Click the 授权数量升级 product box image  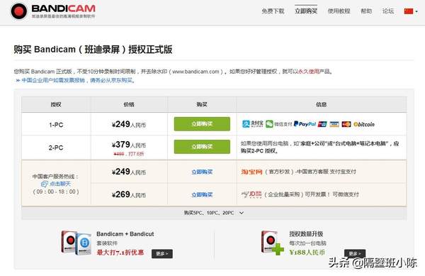pyautogui.click(x=272, y=243)
